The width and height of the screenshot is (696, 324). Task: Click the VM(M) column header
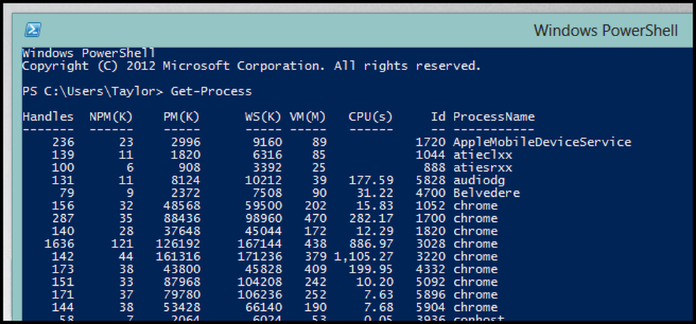pos(308,117)
